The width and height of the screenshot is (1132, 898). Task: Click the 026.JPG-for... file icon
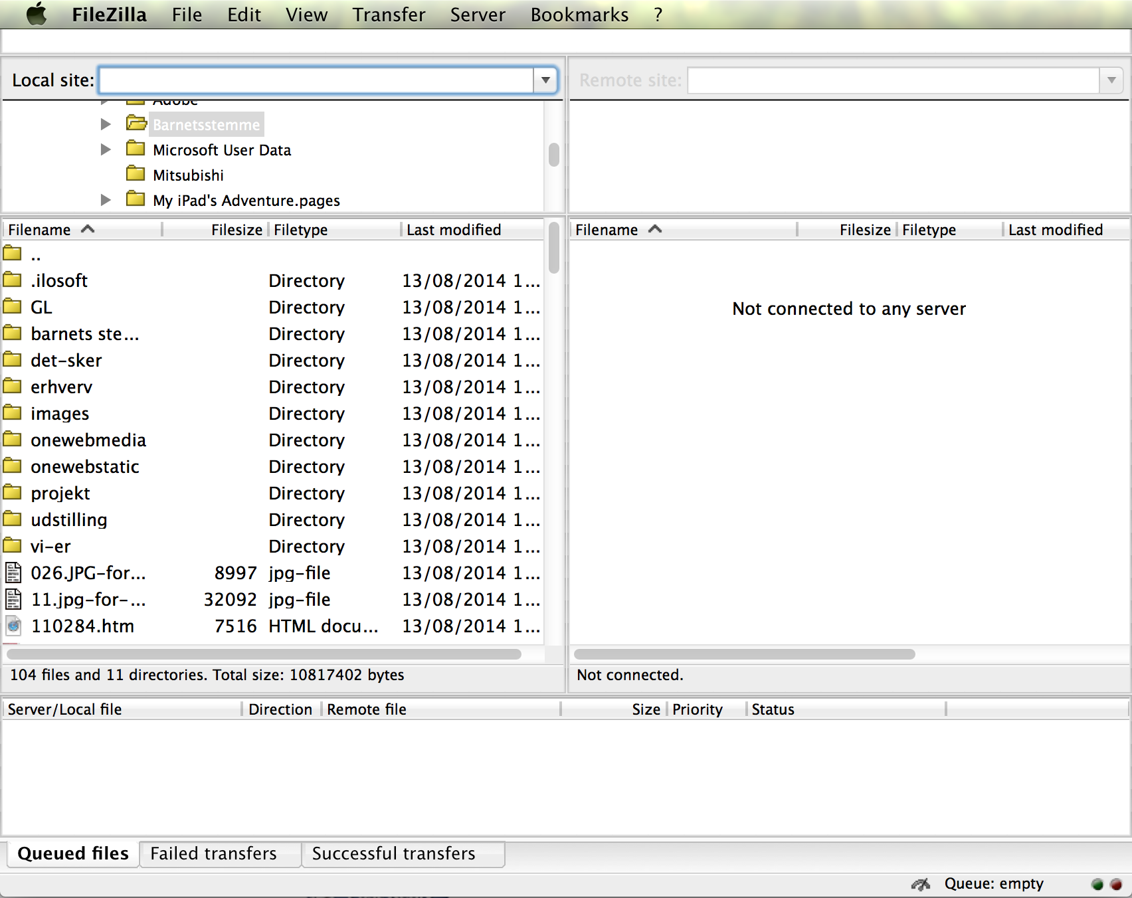click(x=13, y=573)
